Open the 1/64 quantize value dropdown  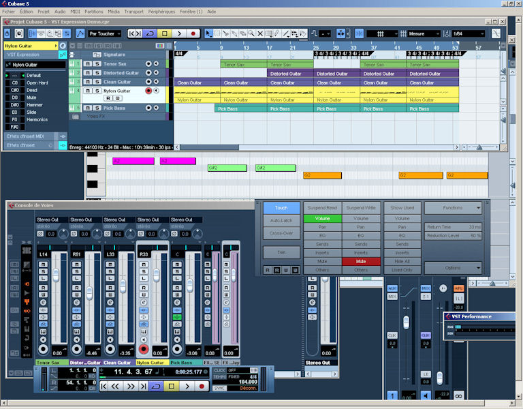(x=469, y=33)
